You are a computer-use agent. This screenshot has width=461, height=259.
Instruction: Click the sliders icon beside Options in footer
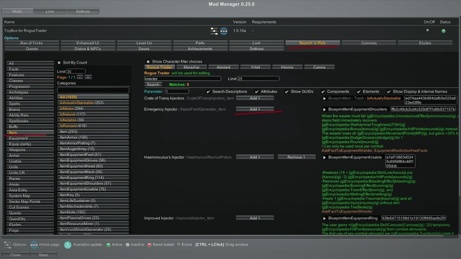7,244
